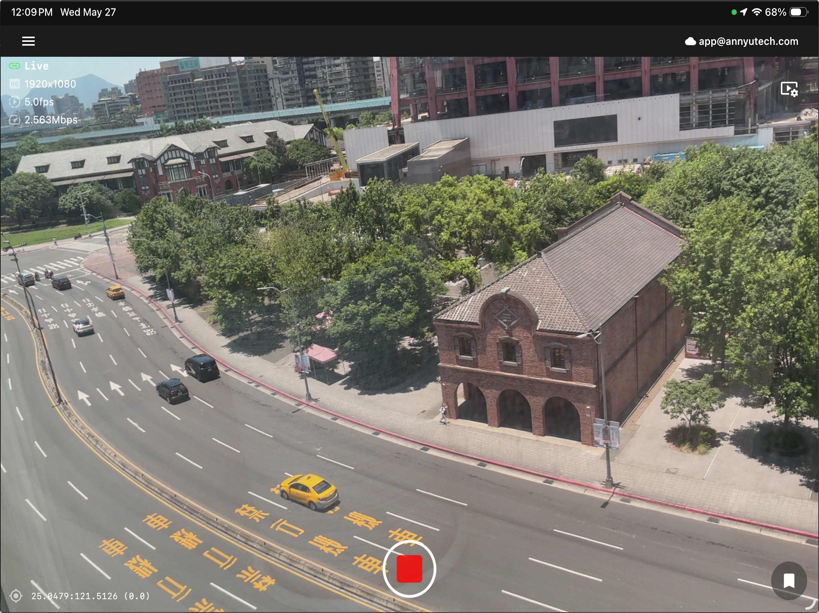Tap the green camera-in-use indicator dot
Viewport: 819px width, 613px height.
(x=734, y=12)
